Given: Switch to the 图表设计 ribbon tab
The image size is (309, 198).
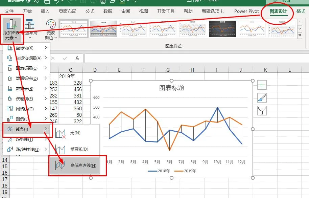Looking at the screenshot, I should pyautogui.click(x=279, y=11).
